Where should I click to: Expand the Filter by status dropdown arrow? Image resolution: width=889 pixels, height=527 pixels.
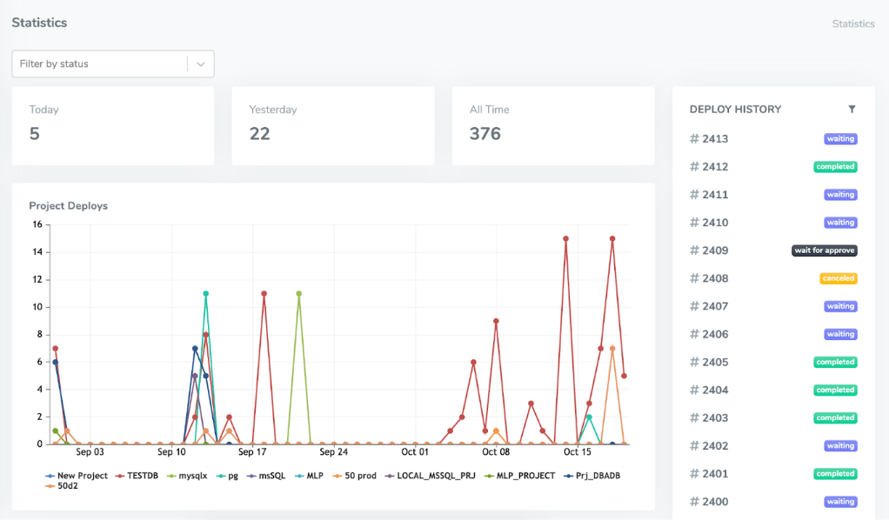(201, 63)
